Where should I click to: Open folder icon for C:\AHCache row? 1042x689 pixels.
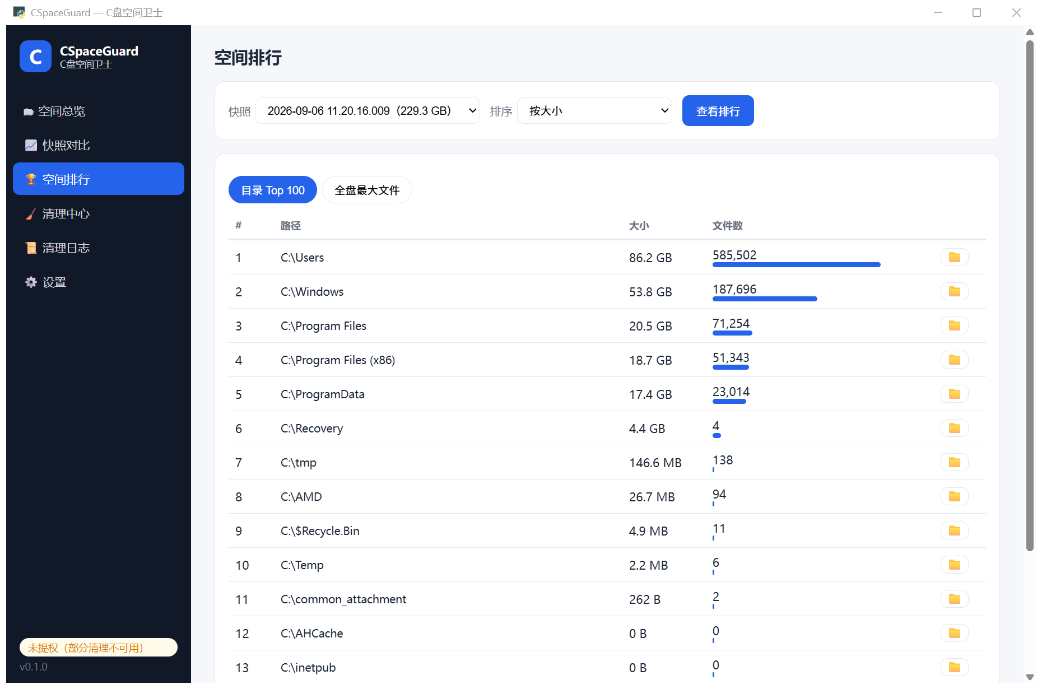point(954,633)
